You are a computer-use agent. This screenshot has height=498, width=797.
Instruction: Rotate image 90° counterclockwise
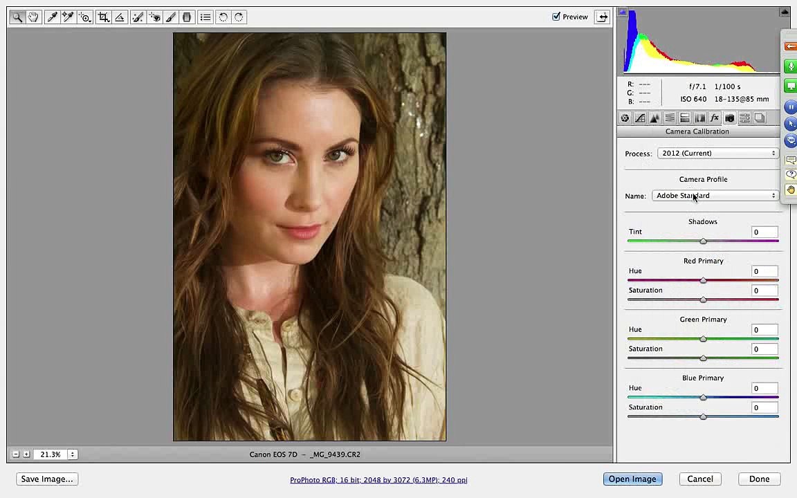[223, 17]
